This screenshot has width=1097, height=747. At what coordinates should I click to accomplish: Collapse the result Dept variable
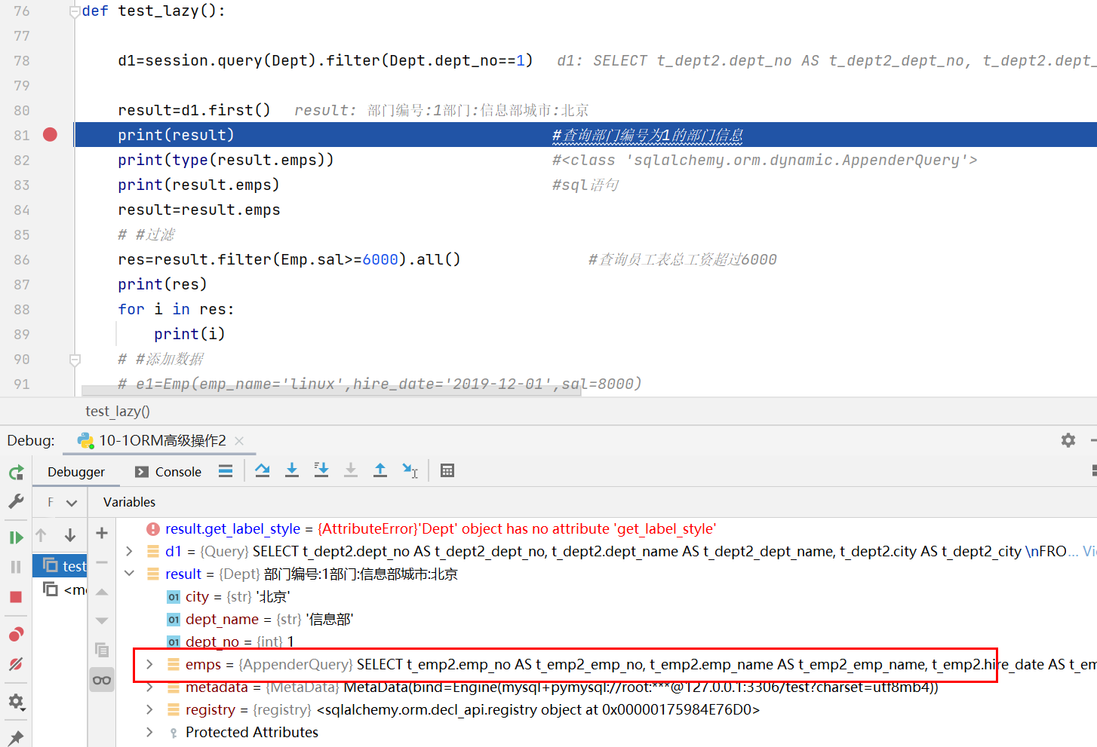(x=129, y=574)
